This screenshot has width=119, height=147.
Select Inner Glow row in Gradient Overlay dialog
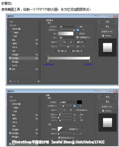click(24, 47)
